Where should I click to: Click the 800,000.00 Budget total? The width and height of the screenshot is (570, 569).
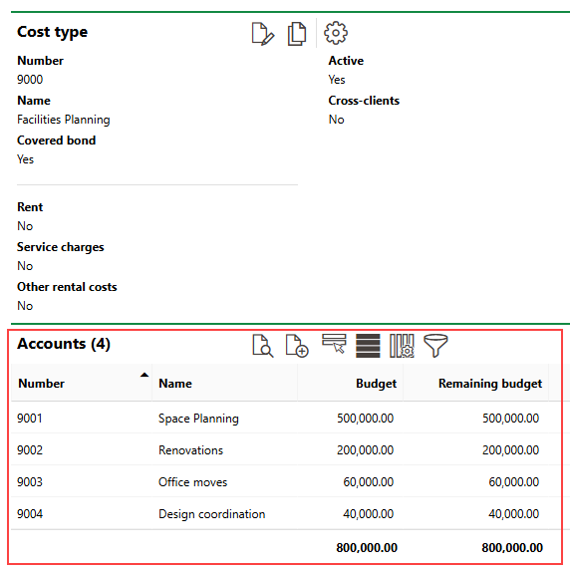click(367, 547)
